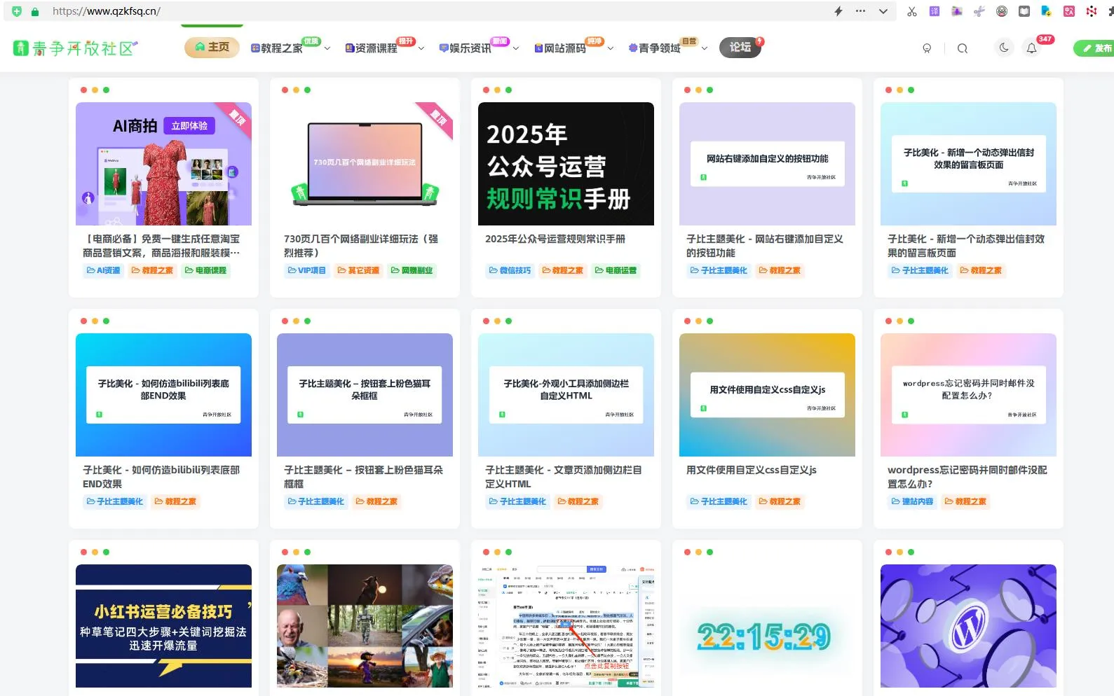The height and width of the screenshot is (696, 1114).
Task: Click the AI资源 tag
Action: point(103,270)
